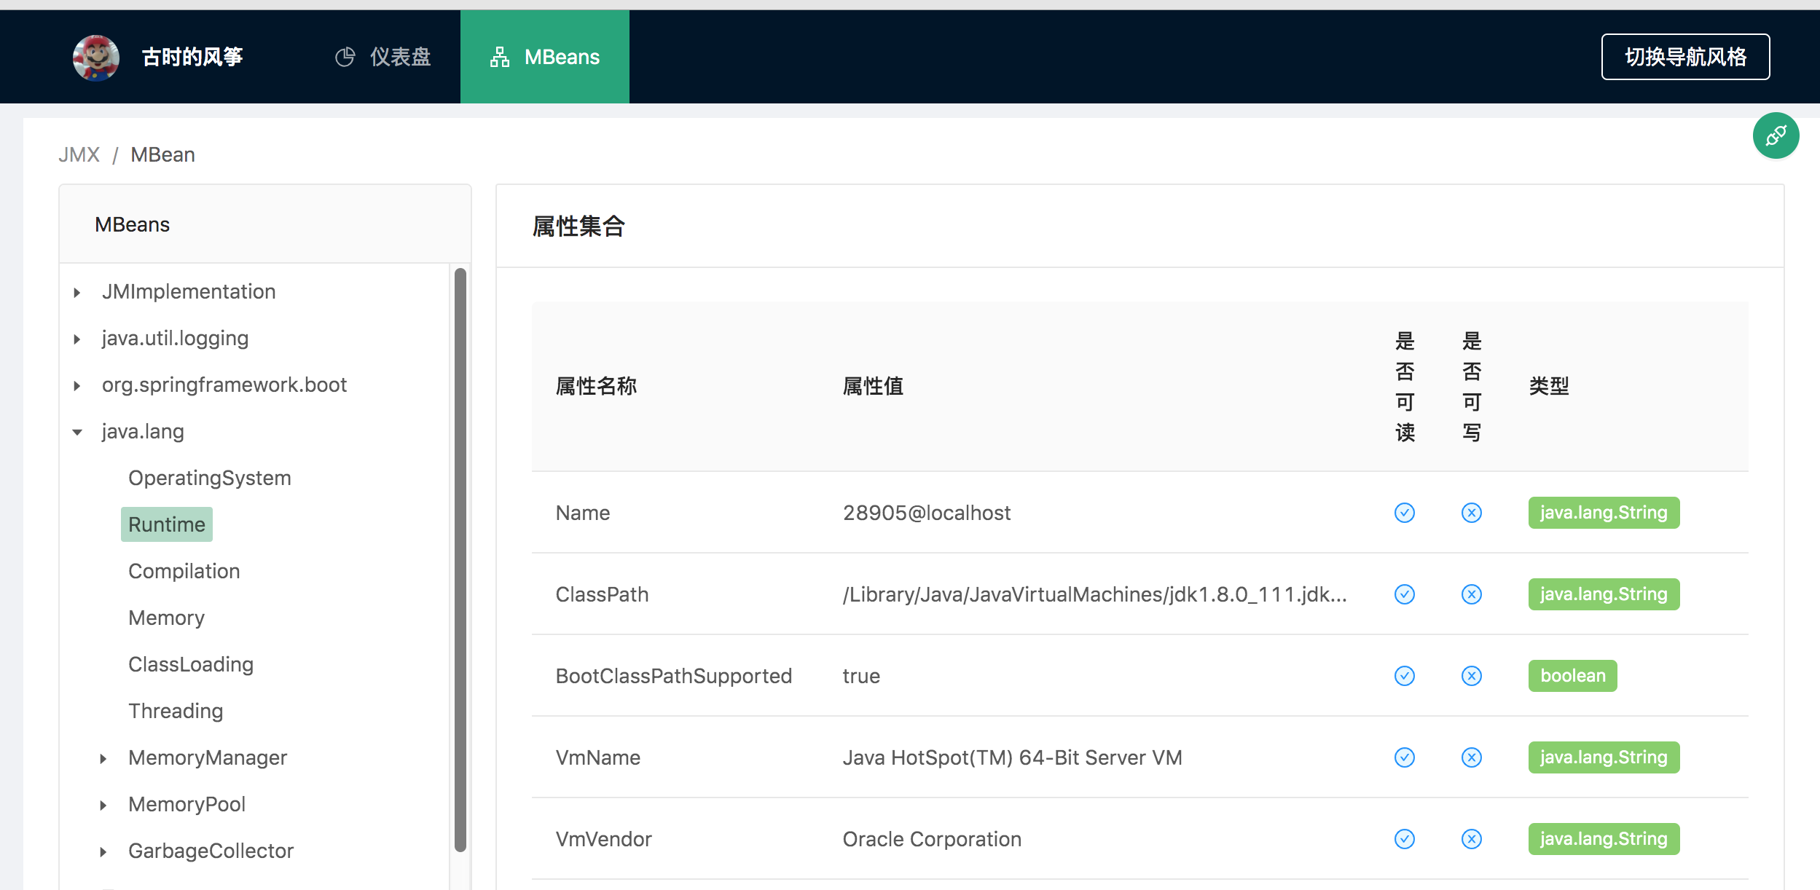This screenshot has height=890, width=1820.
Task: Click the 切换导航风格 button
Action: pyautogui.click(x=1687, y=56)
